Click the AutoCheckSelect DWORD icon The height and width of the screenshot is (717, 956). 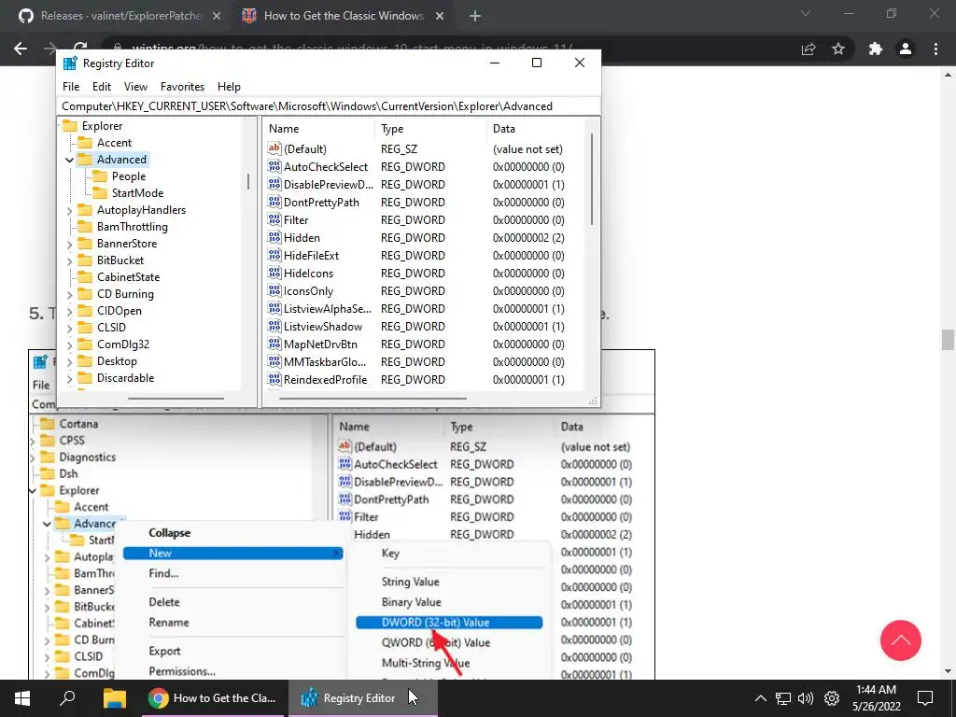pos(274,166)
